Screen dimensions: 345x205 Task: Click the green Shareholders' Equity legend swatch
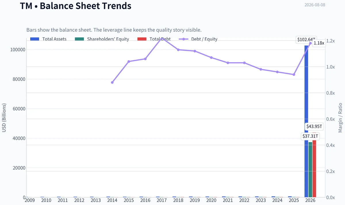[x=79, y=39]
